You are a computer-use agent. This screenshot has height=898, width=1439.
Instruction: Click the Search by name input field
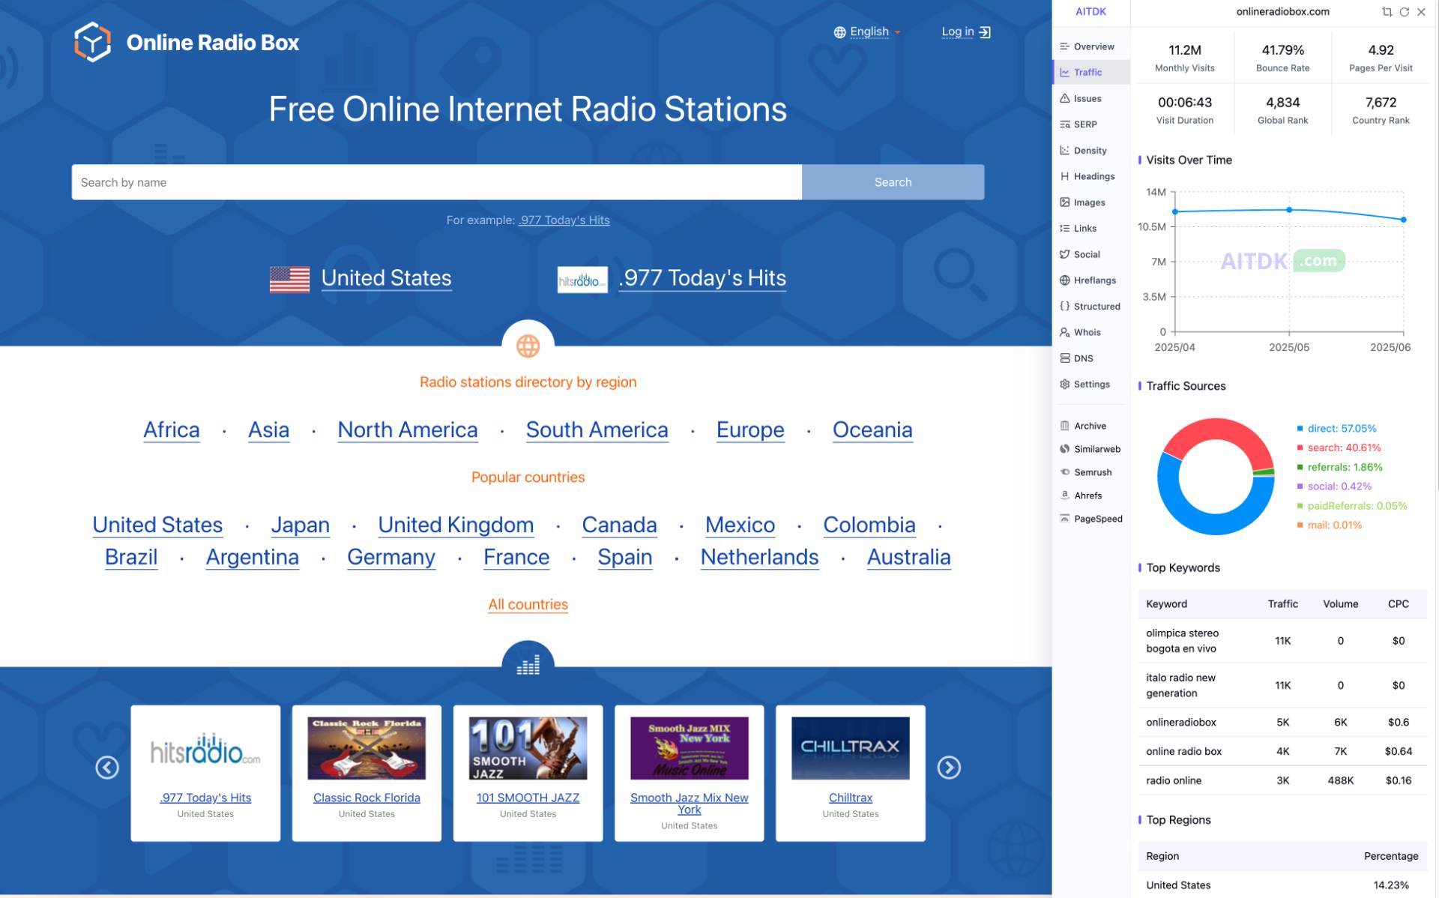click(437, 182)
